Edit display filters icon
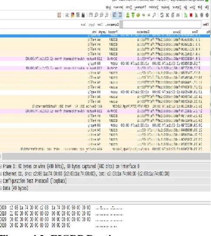211x236 pixels. click(x=78, y=15)
